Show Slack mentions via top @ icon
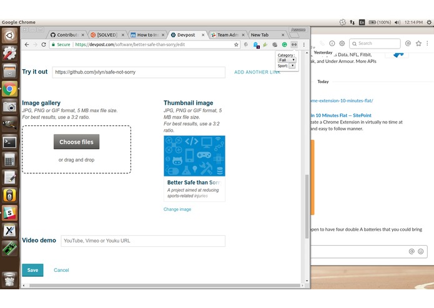 tap(408, 43)
